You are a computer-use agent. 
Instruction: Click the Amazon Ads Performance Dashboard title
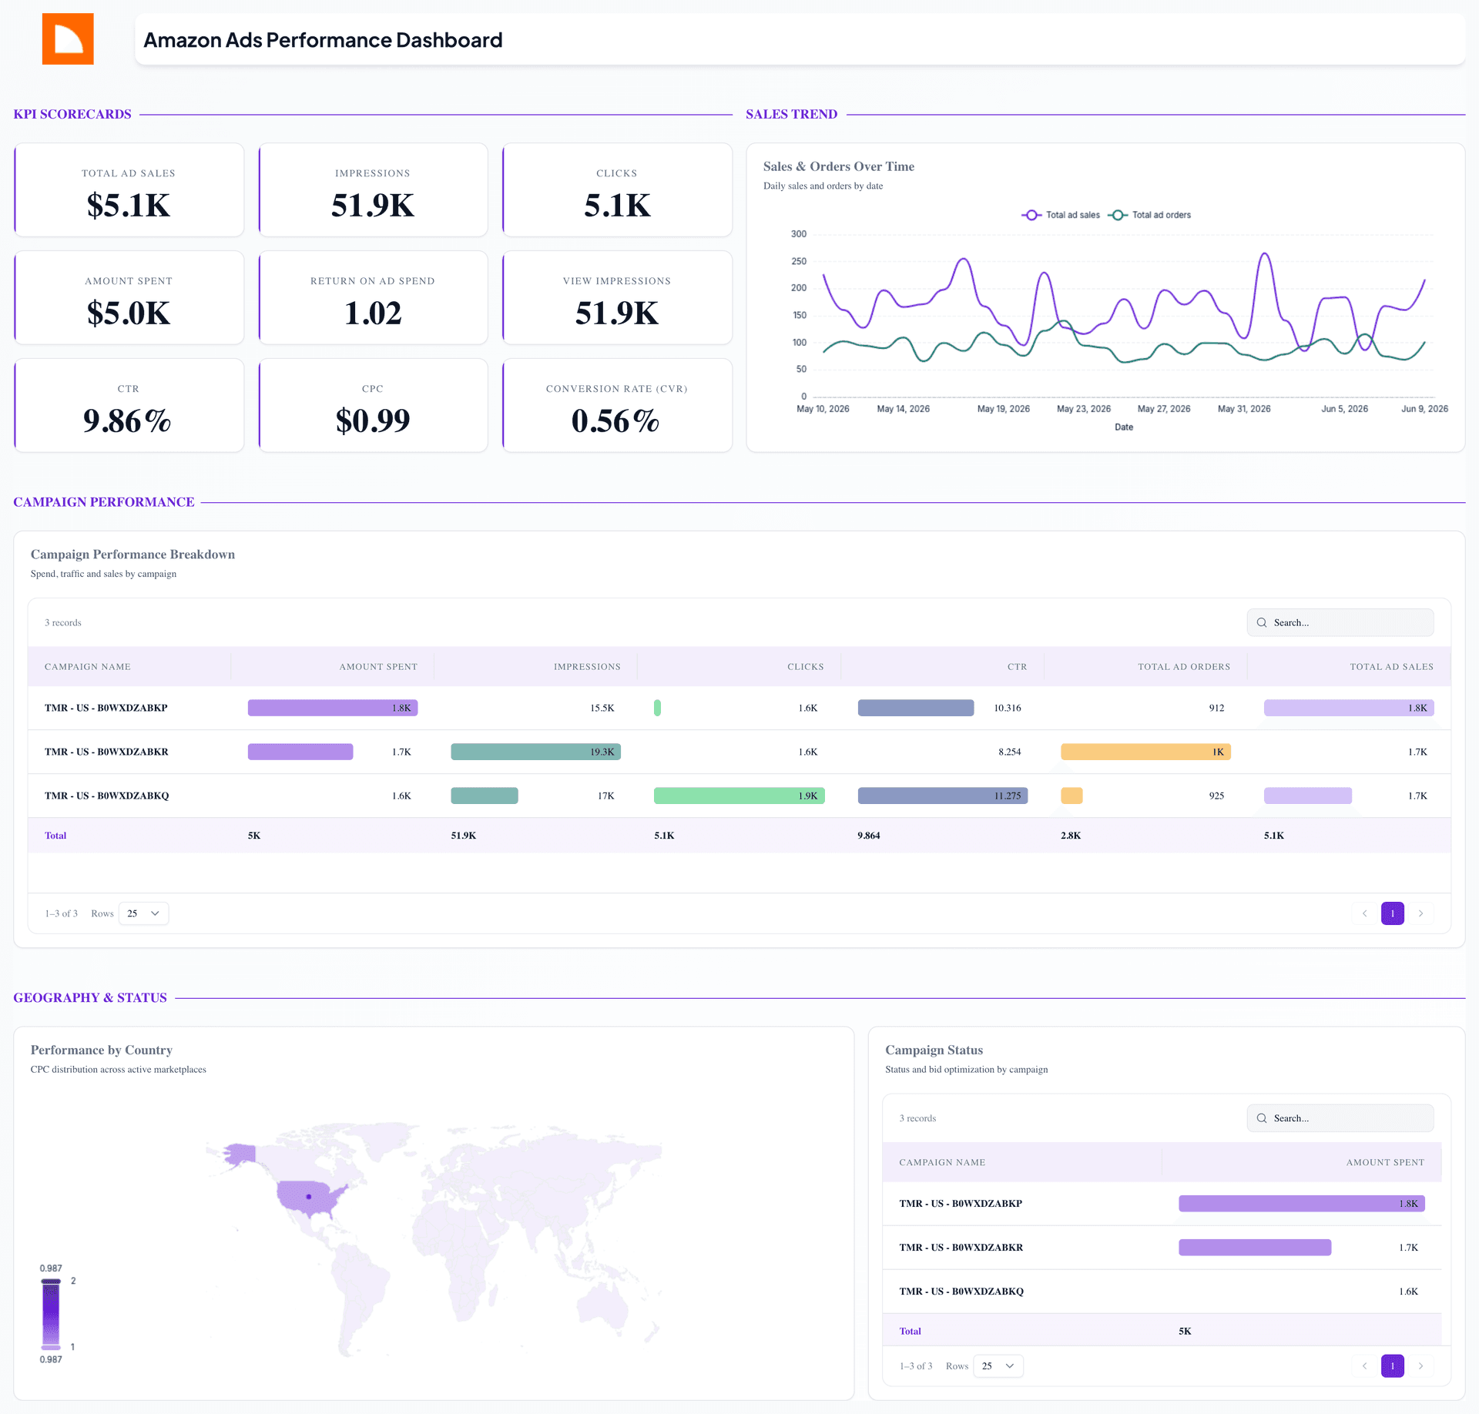324,40
